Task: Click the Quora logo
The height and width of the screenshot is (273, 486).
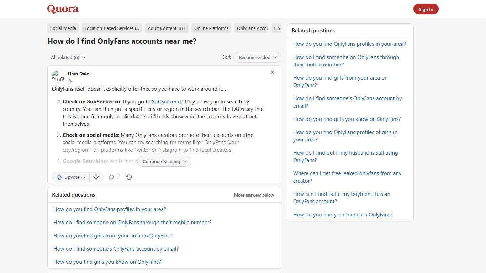Action: coord(62,9)
